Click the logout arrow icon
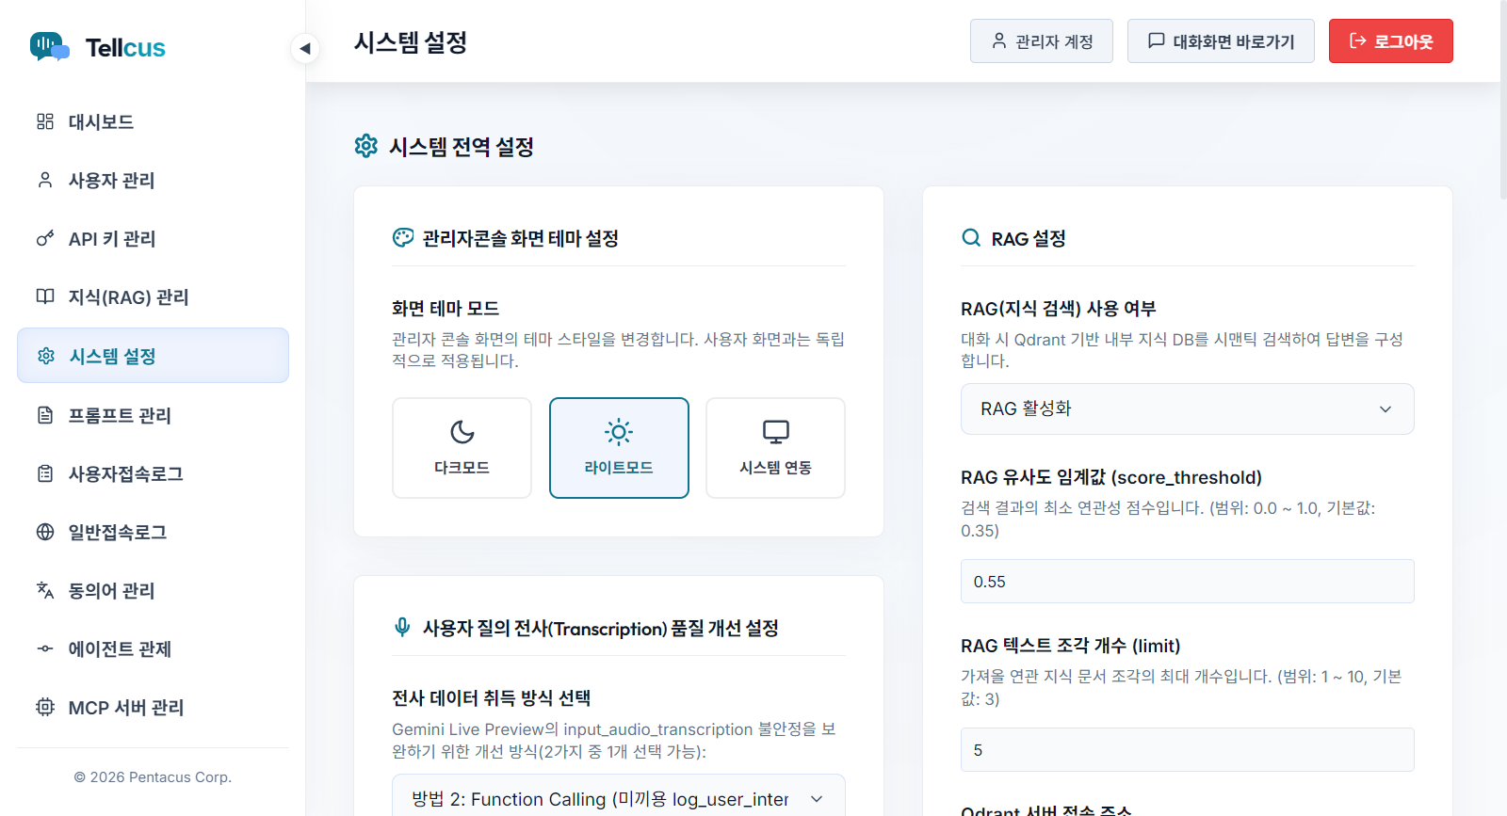1507x816 pixels. [1358, 40]
